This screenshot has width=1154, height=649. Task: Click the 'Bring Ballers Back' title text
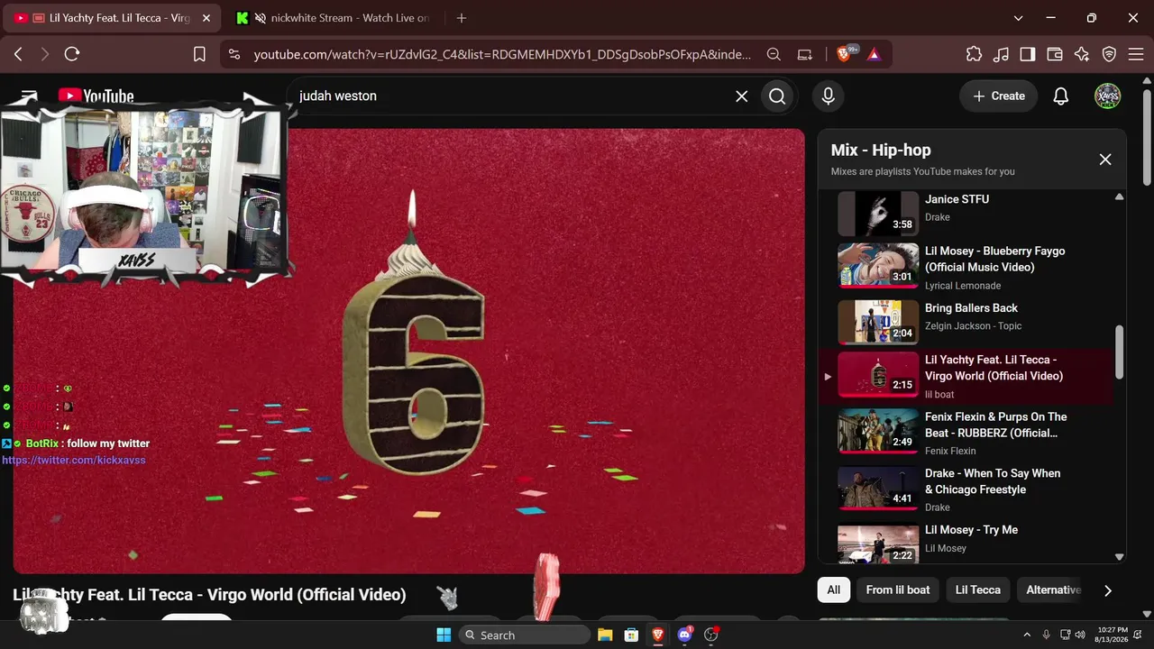(971, 308)
